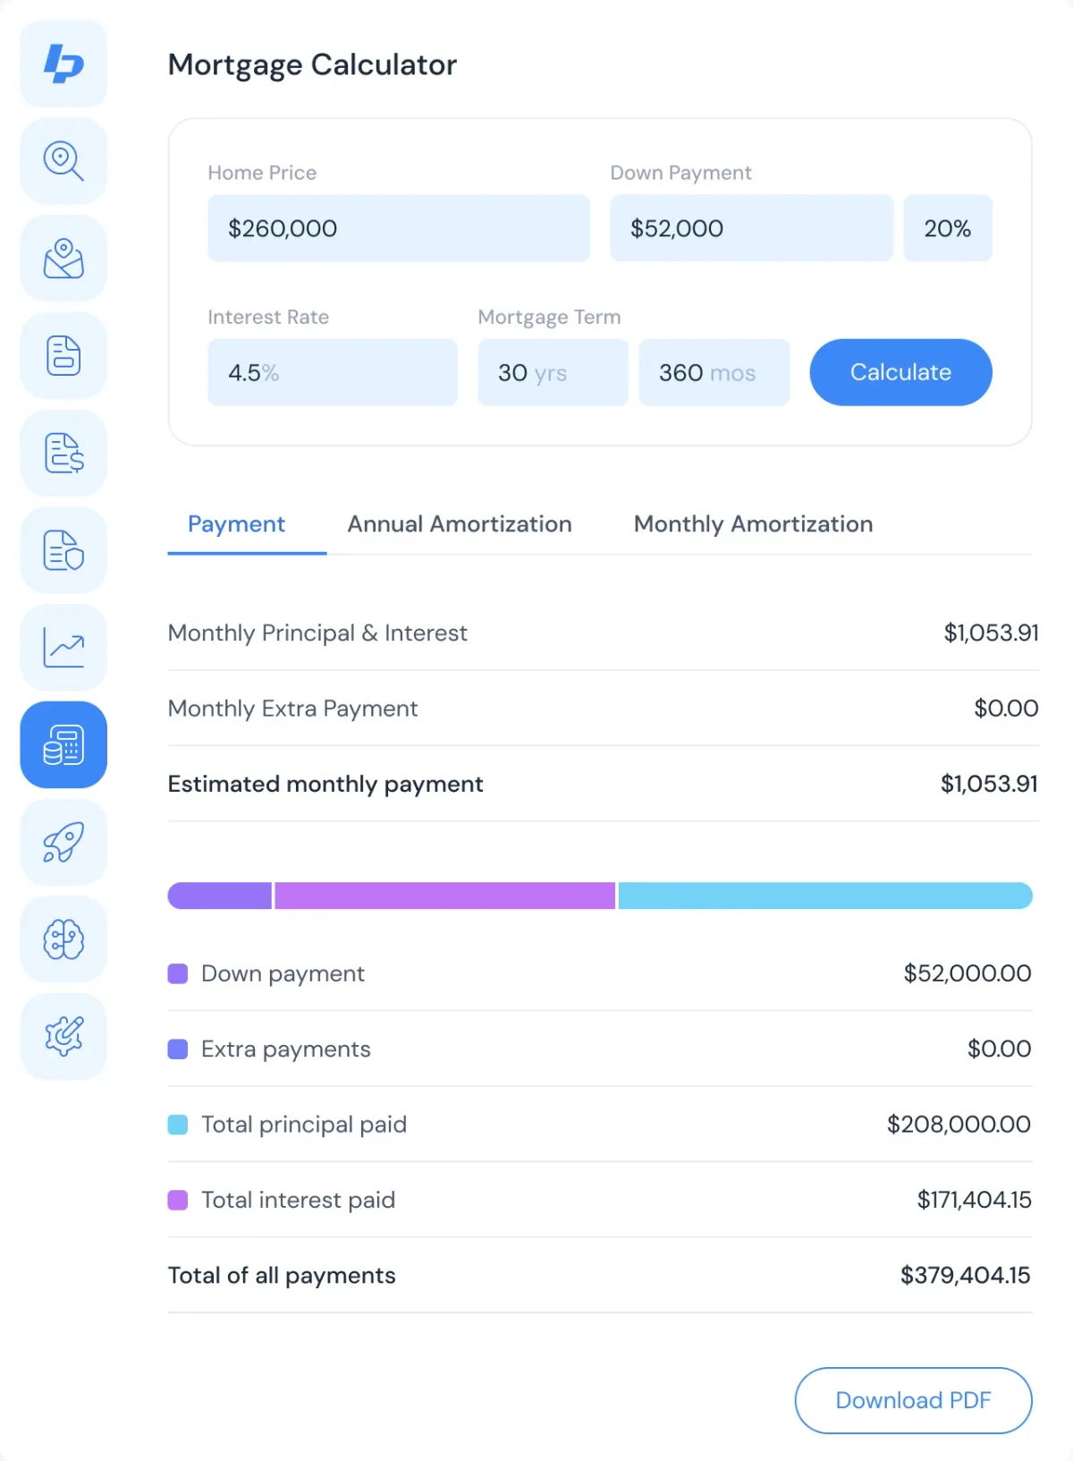Click the $379,404.15 total amount
The image size is (1073, 1461).
coord(966,1276)
